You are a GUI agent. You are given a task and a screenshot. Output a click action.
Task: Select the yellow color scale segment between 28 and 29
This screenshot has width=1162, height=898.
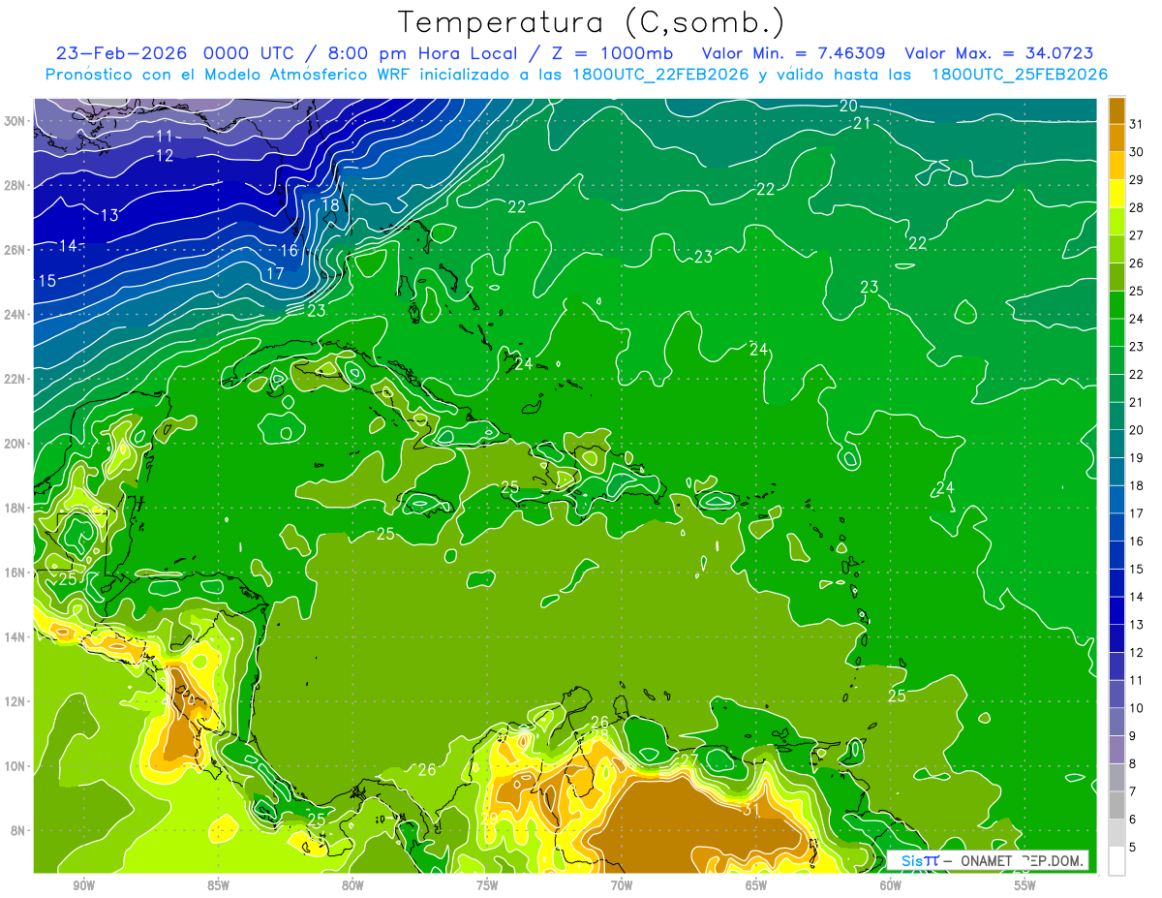coord(1116,194)
